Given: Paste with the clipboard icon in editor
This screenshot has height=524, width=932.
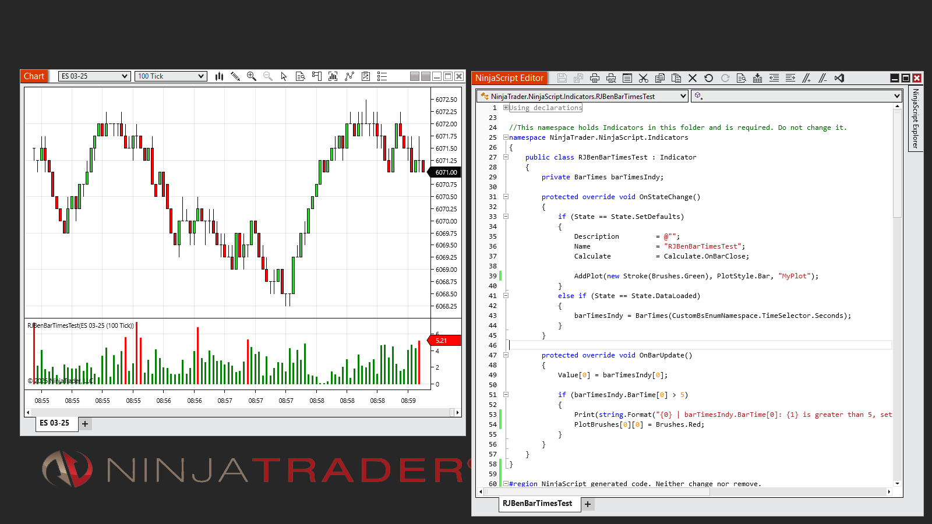Looking at the screenshot, I should point(676,78).
